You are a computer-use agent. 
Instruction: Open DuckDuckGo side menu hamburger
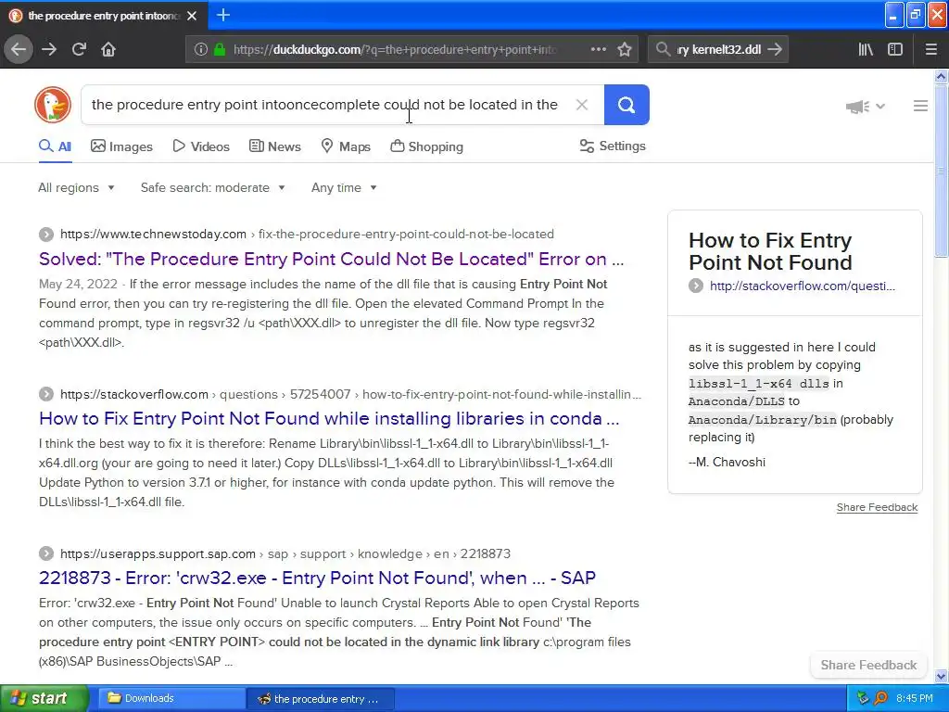tap(920, 106)
